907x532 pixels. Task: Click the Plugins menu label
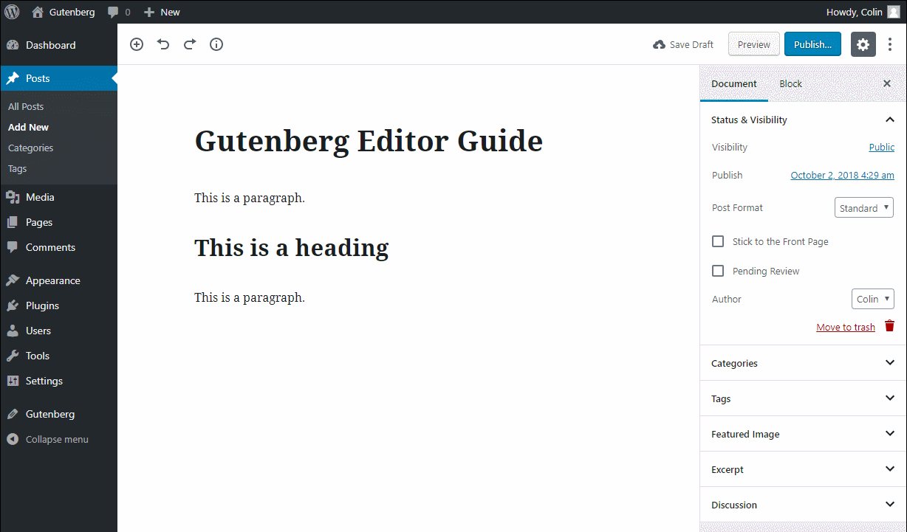point(42,305)
